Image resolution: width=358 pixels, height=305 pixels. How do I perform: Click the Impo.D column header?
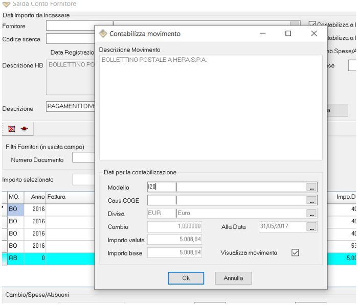342,197
